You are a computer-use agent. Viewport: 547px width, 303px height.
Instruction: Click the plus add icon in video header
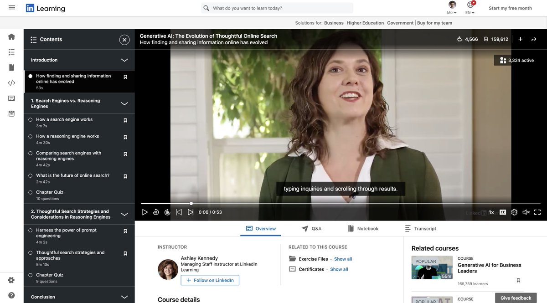(x=520, y=39)
